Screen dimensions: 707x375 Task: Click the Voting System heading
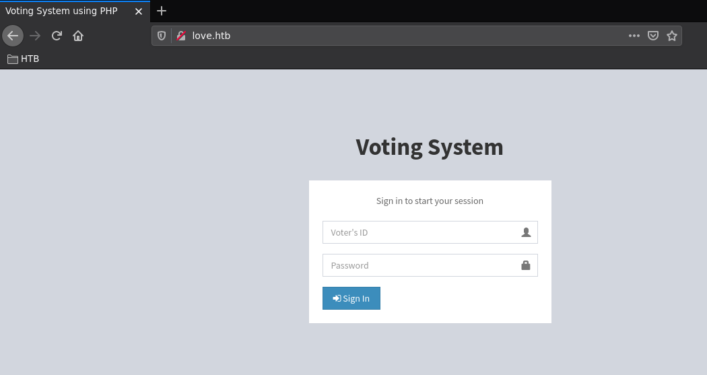point(430,147)
